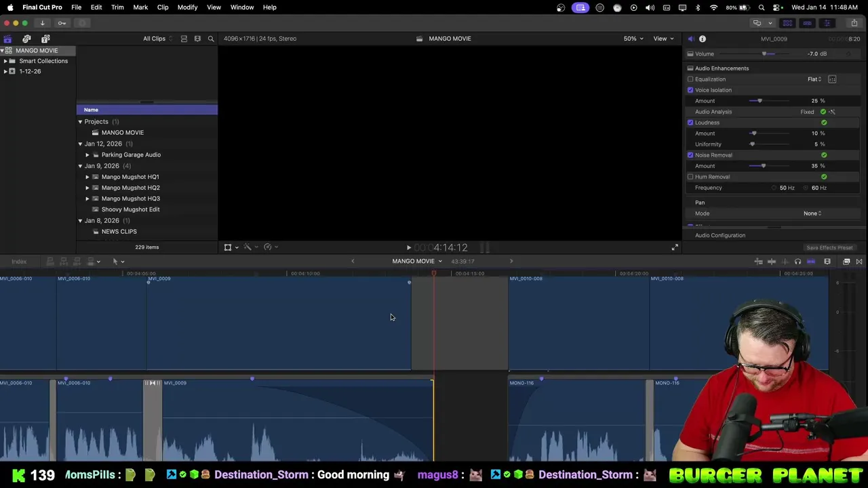The image size is (868, 488).
Task: Turn off Noise Removal checkbox
Action: click(x=690, y=155)
